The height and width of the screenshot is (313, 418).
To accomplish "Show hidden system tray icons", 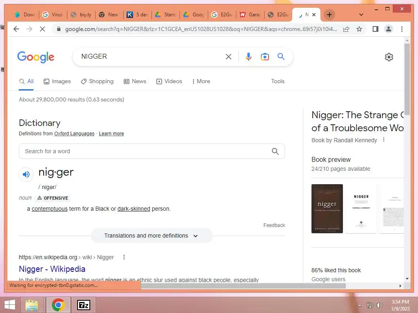I will click(360, 305).
